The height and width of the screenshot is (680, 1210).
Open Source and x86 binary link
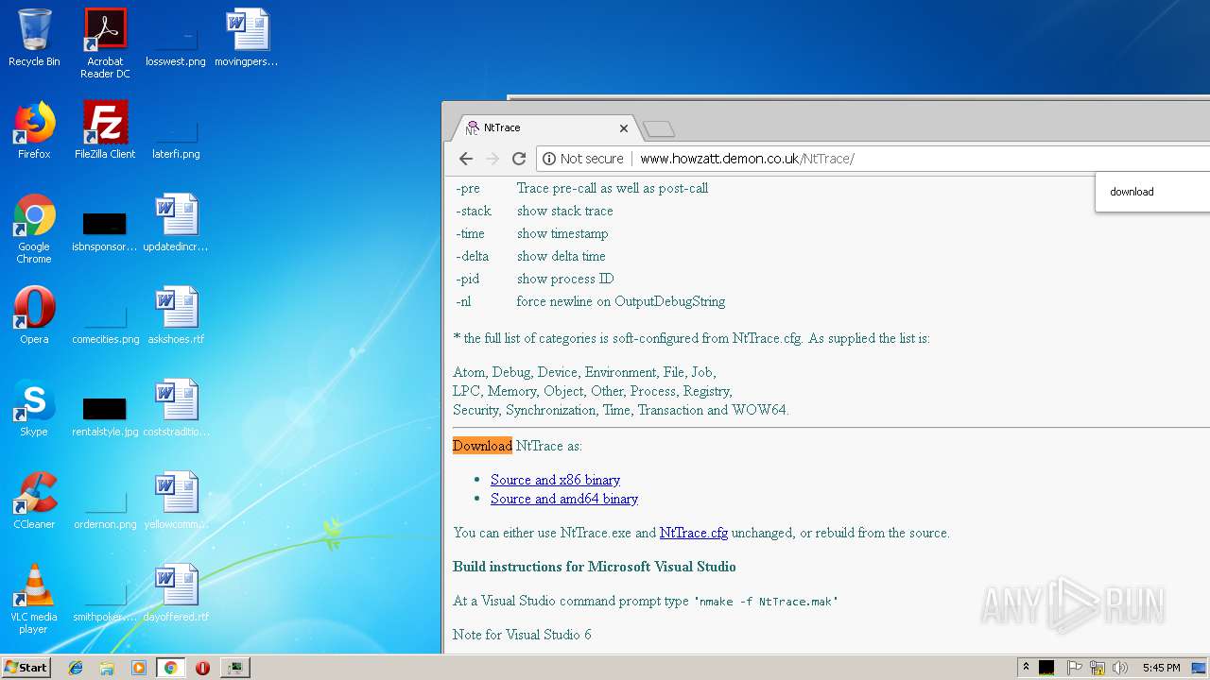[x=555, y=480]
